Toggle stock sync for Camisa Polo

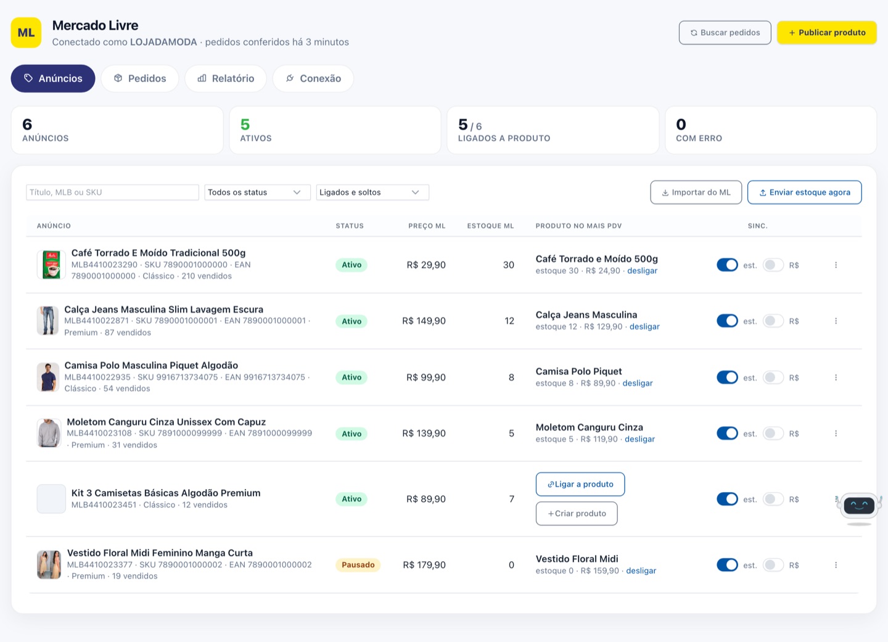pyautogui.click(x=727, y=377)
